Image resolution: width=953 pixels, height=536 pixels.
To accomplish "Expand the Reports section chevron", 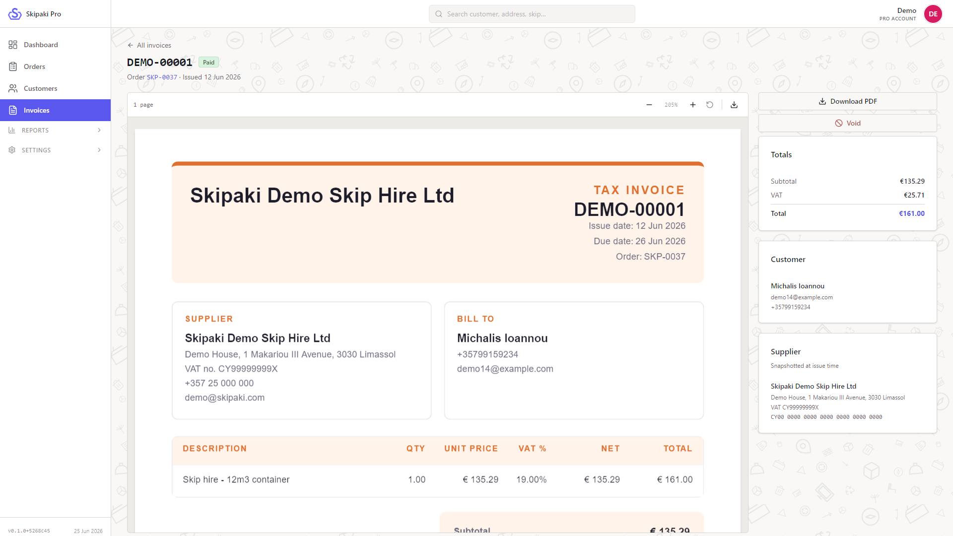I will coord(99,130).
